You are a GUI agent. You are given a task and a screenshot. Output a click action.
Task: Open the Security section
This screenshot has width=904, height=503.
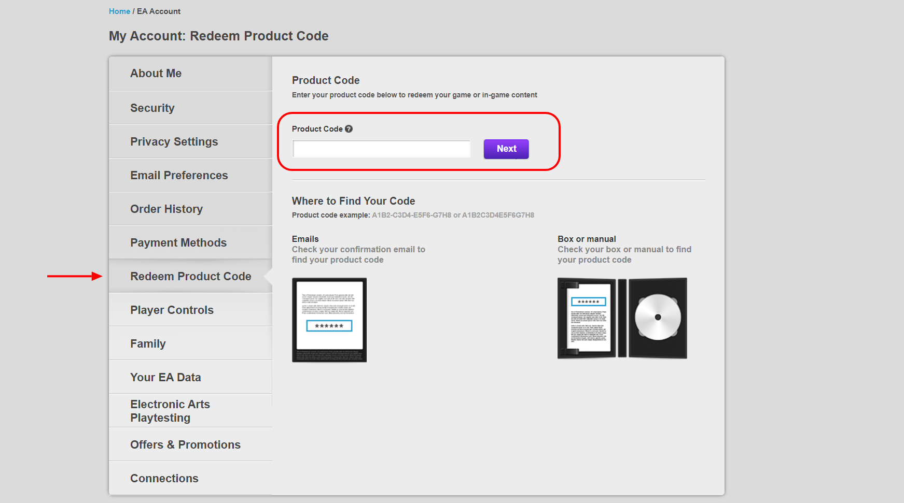tap(190, 108)
